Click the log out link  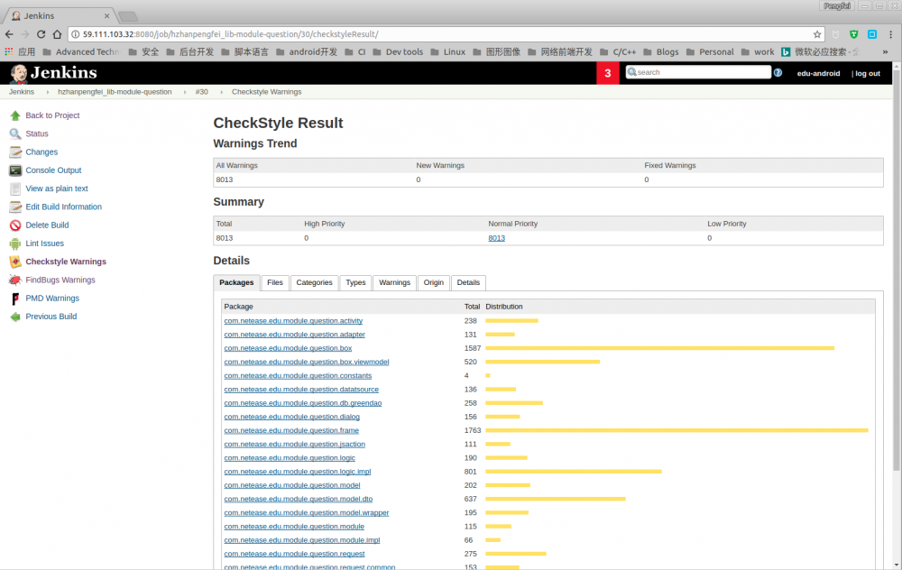pyautogui.click(x=868, y=74)
